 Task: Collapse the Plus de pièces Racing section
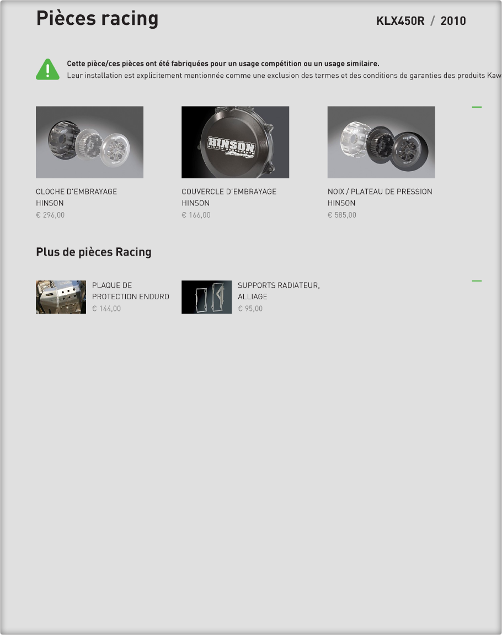[477, 281]
